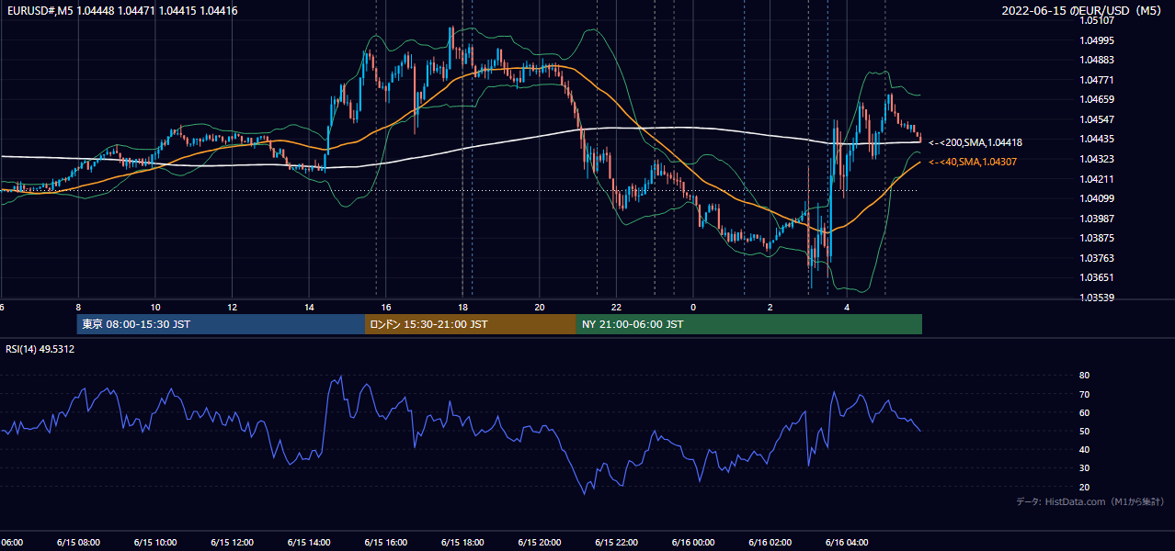Click price axis value 1.04211
This screenshot has width=1175, height=551.
[1098, 179]
